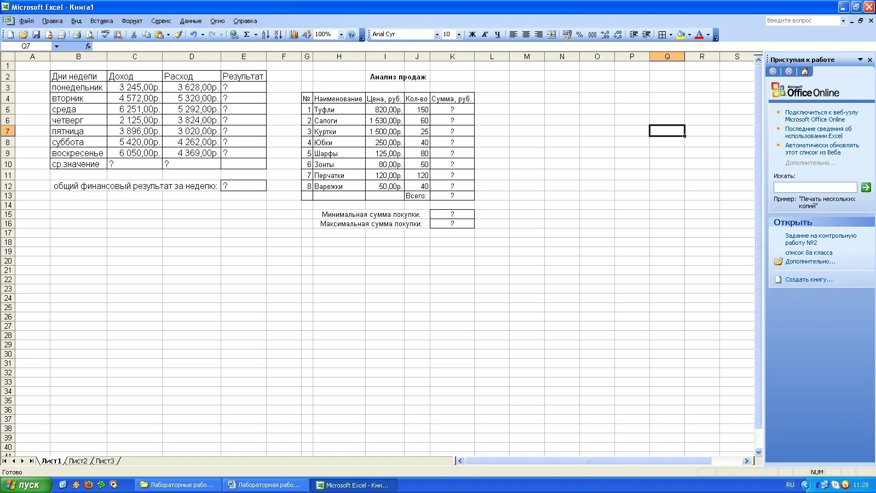This screenshot has width=876, height=493.
Task: Run the spelling check (ABC icon)
Action: (106, 35)
